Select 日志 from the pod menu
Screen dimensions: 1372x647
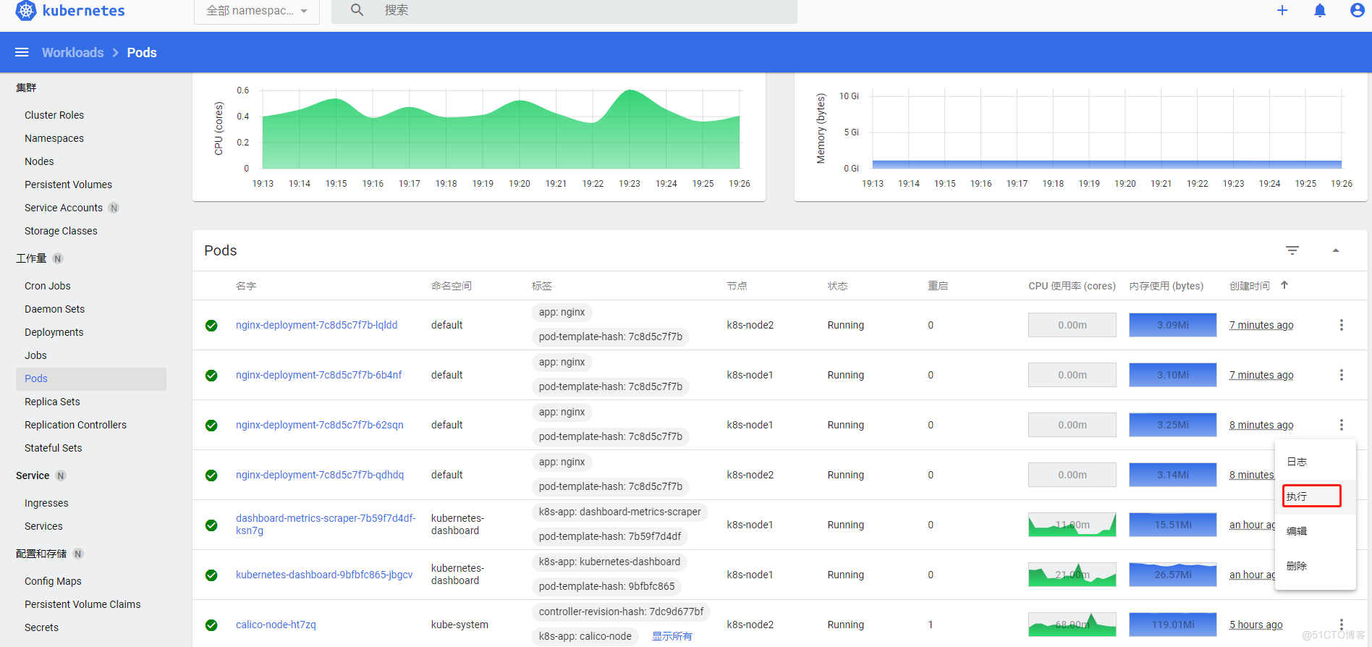pos(1315,462)
